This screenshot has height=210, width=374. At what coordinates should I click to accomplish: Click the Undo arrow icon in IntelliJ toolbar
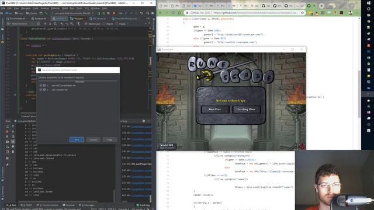pos(141,13)
